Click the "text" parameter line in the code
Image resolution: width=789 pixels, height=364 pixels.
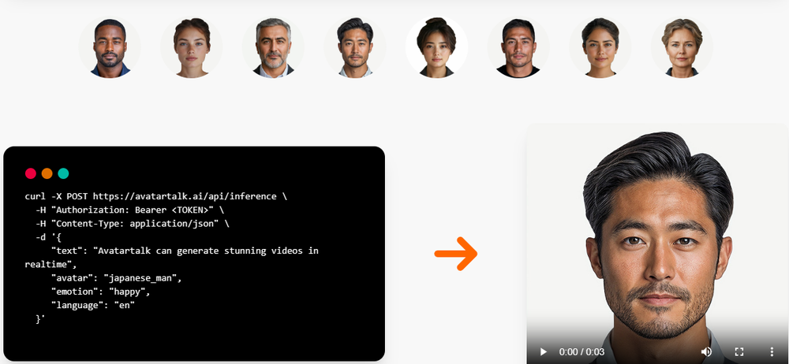coord(171,257)
